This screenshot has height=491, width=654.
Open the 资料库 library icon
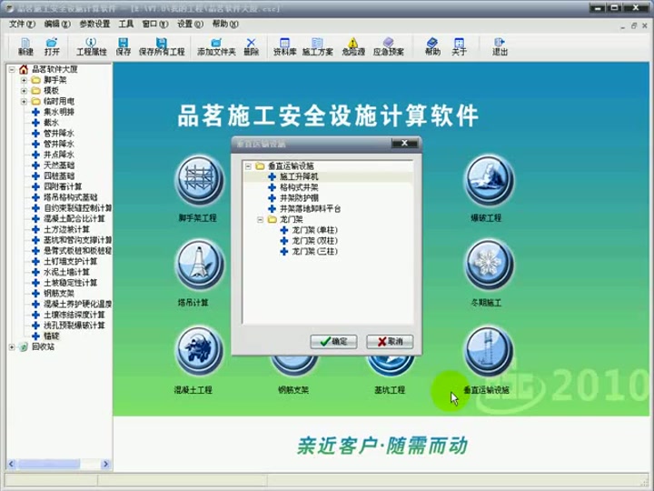click(x=284, y=45)
